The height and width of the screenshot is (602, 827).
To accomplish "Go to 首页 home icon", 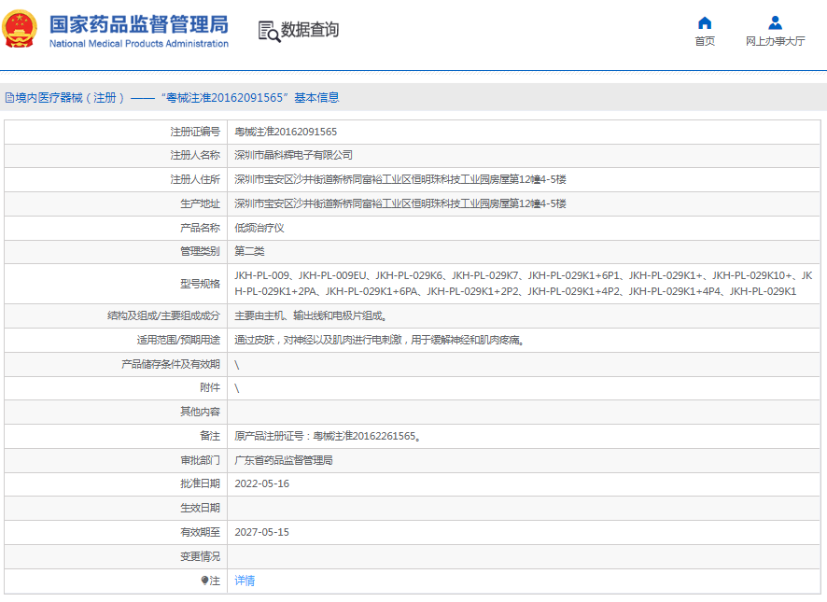I will pos(705,22).
